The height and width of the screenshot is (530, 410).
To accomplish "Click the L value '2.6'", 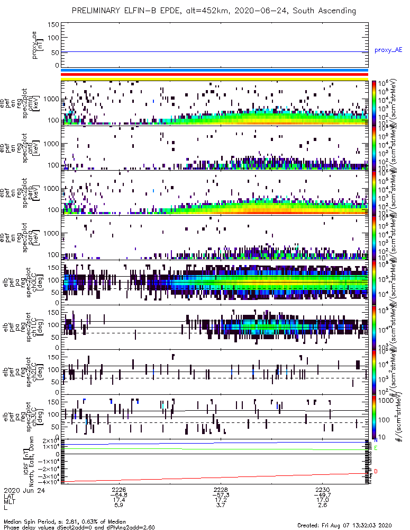I will coord(323,505).
